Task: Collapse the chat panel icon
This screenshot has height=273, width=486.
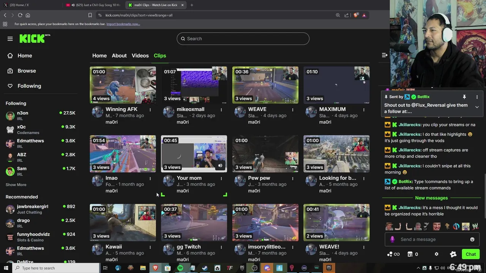Action: point(385,55)
